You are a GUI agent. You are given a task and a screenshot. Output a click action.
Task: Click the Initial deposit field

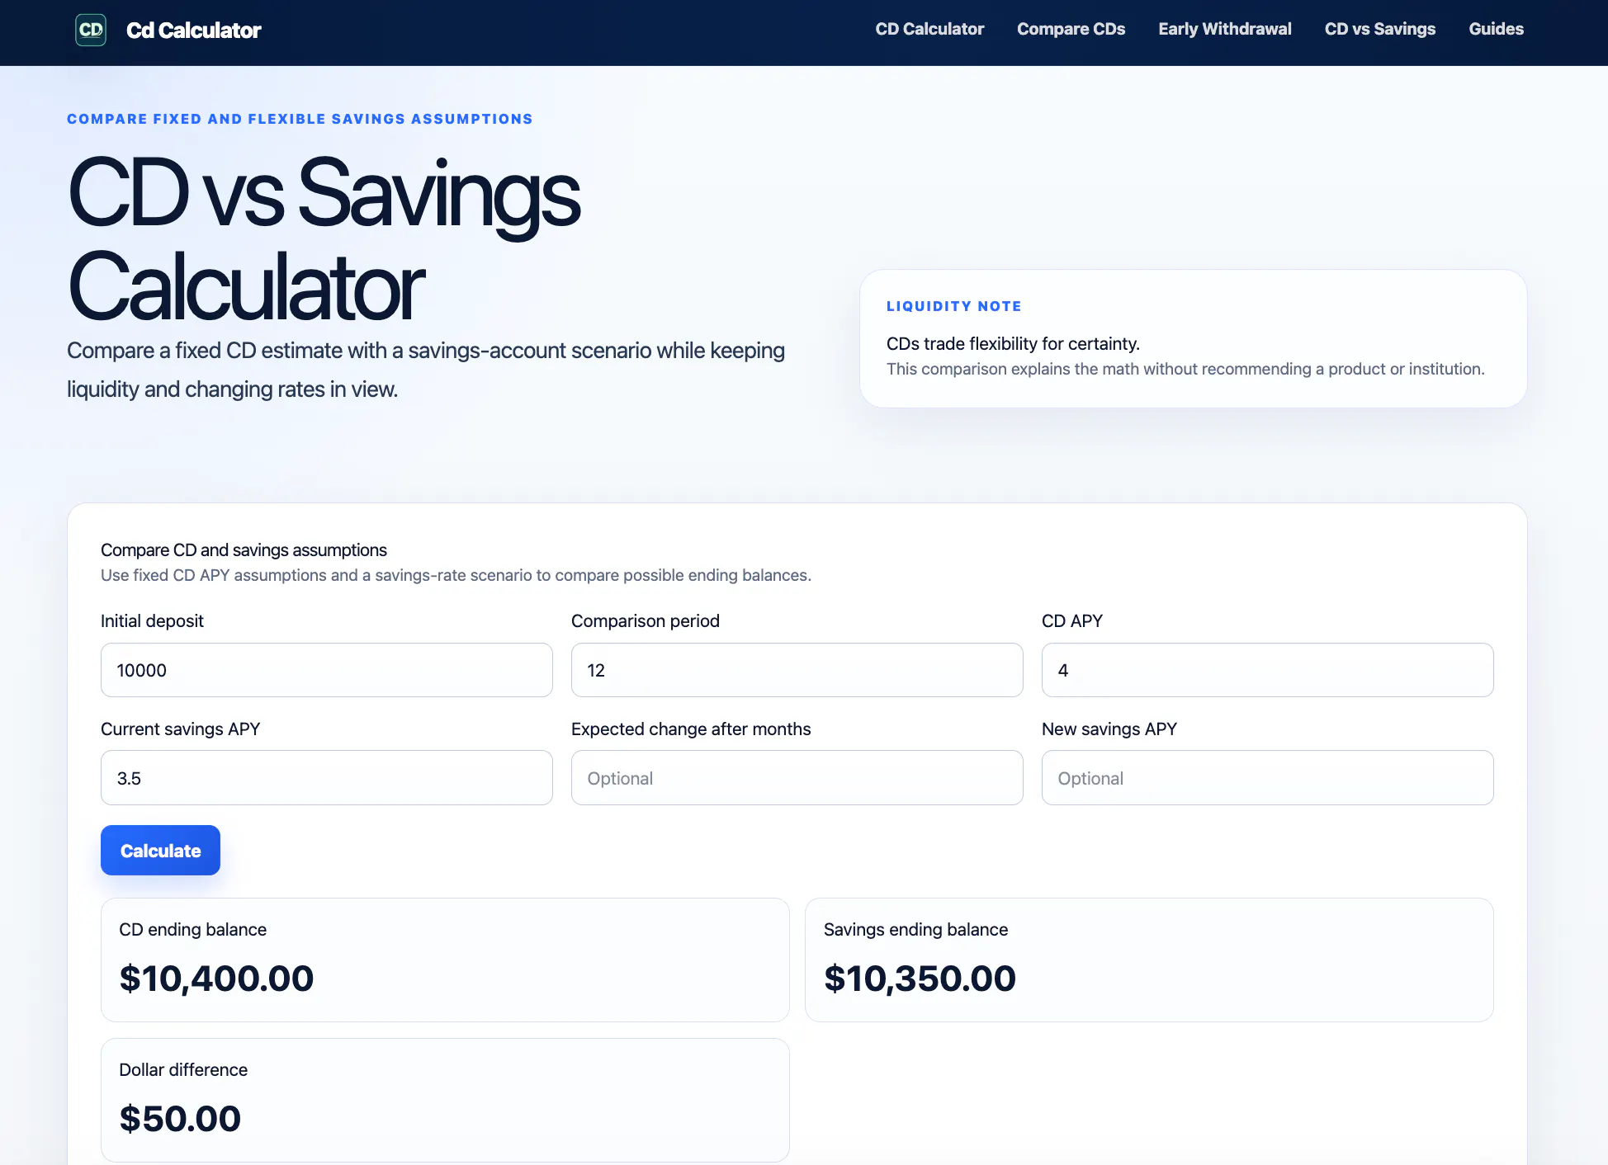[327, 670]
